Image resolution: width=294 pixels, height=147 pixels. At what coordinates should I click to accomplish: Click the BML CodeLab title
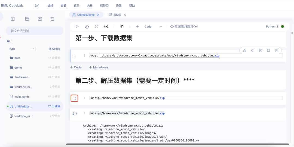pos(12,6)
